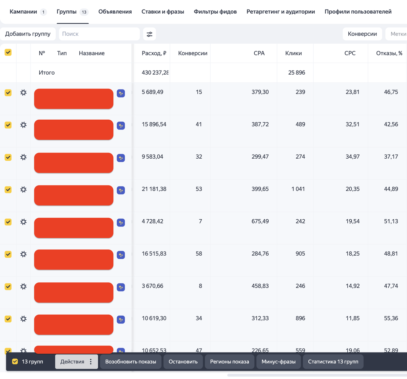Open the Фильтры фидов tab
The width and height of the screenshot is (407, 379).
click(215, 12)
